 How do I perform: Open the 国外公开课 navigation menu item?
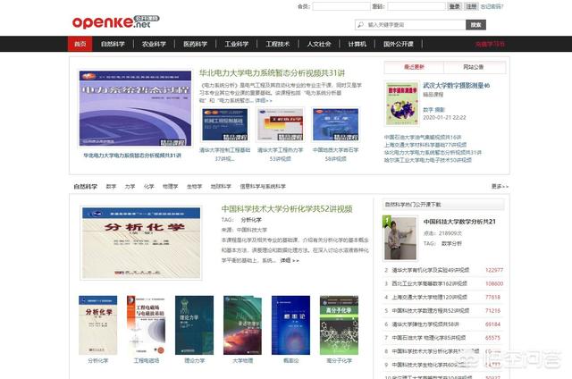click(399, 44)
